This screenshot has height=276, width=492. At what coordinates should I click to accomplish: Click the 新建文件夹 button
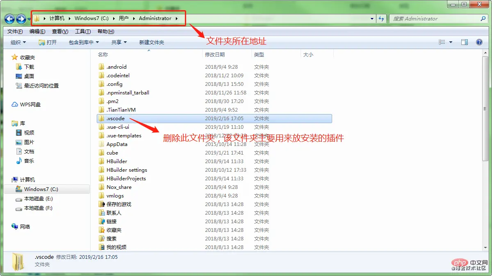pos(151,42)
